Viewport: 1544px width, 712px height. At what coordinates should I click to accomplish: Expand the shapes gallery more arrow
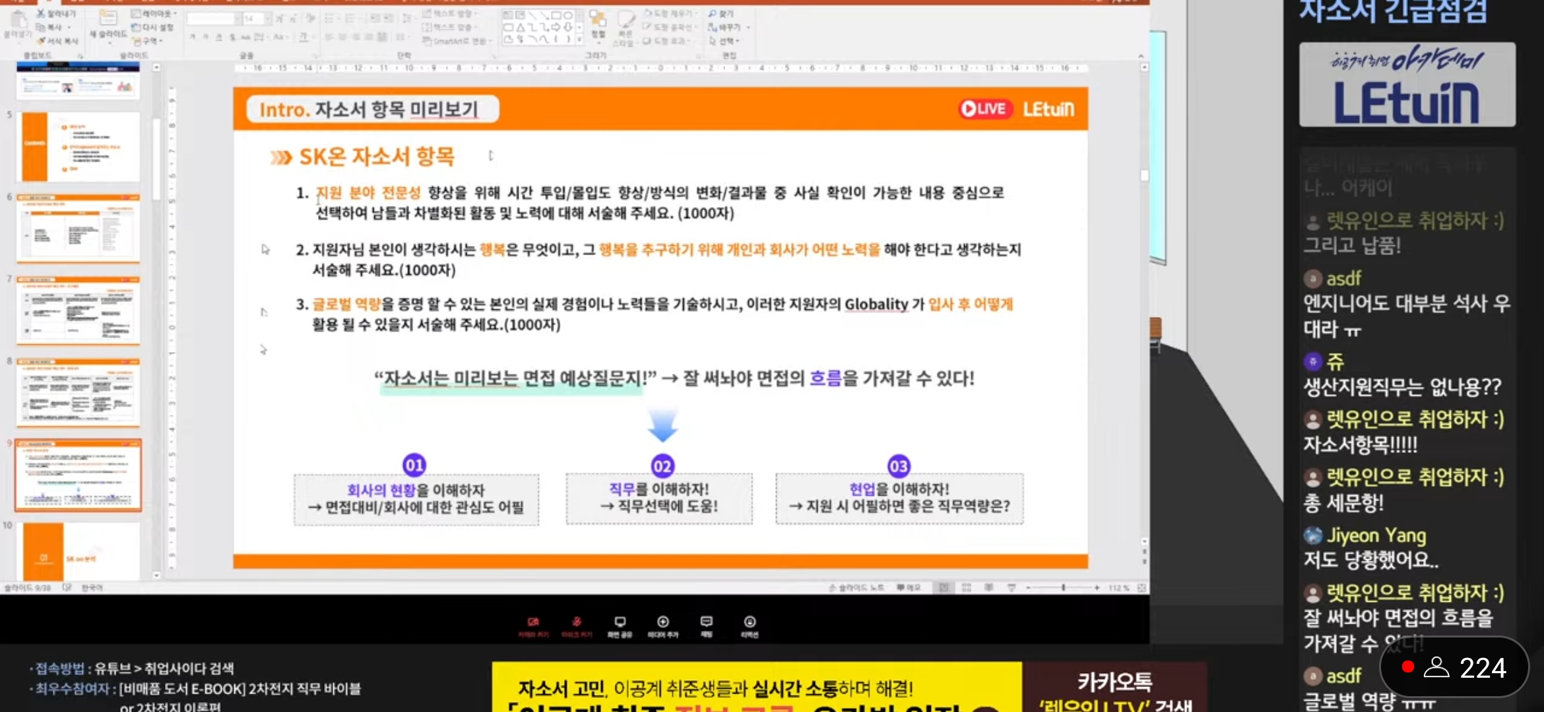pos(579,40)
